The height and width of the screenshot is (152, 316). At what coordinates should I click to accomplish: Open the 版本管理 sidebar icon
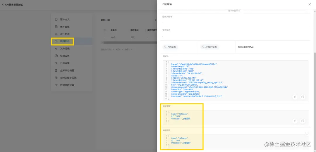[x=56, y=27]
